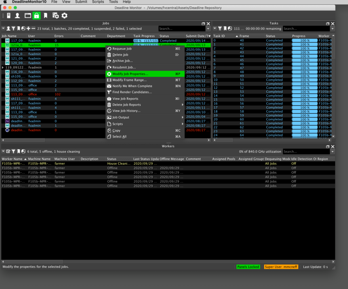The width and height of the screenshot is (348, 289).
Task: Sort jobs by Job Name column header
Action: coord(14,36)
